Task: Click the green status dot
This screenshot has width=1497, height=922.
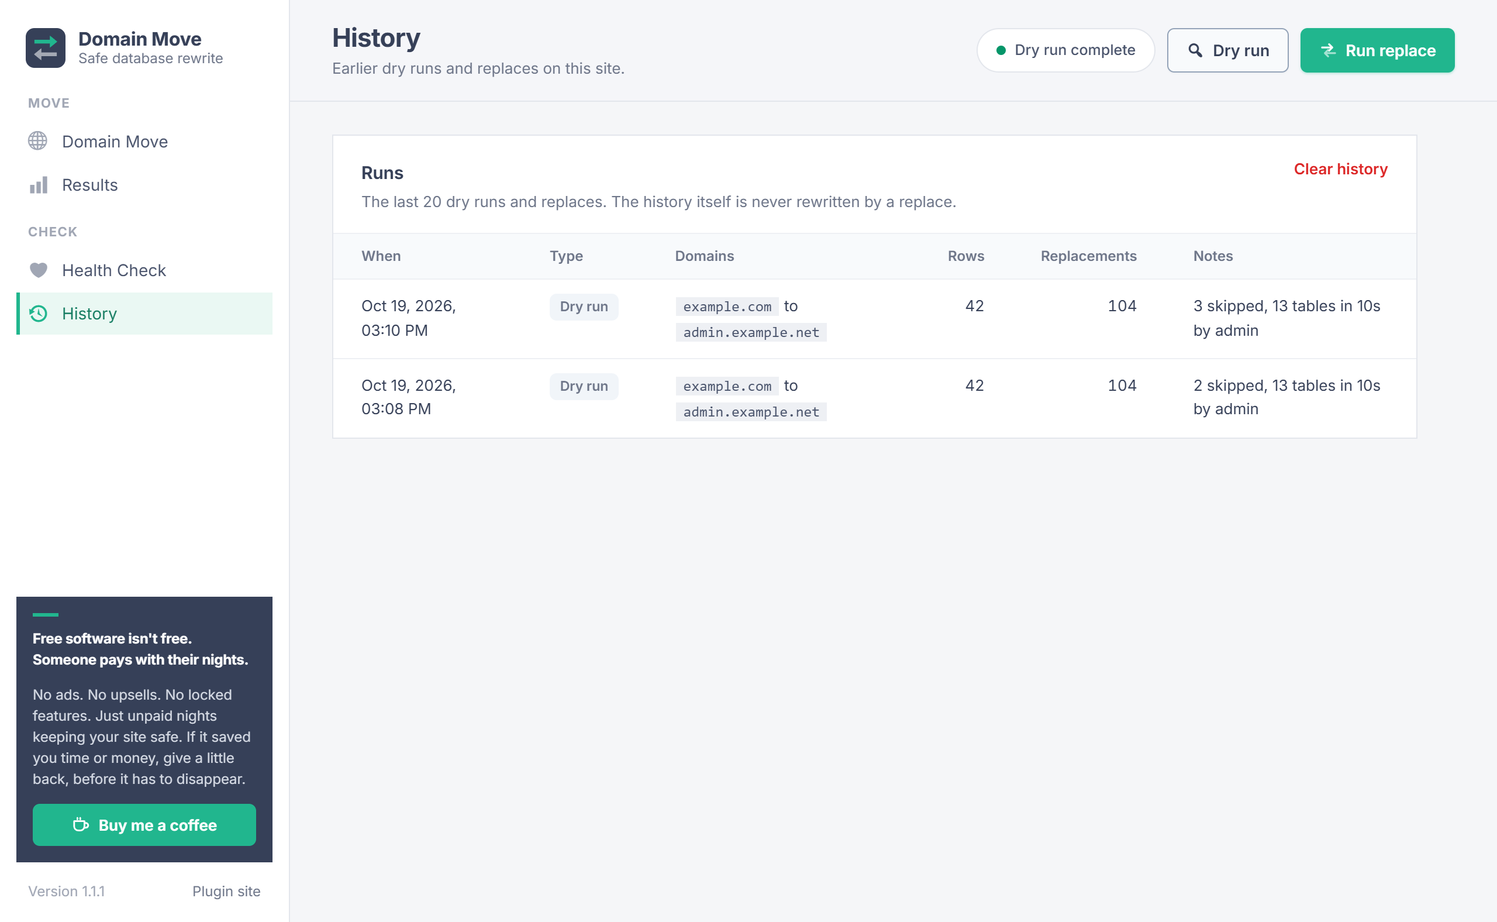Action: click(x=1000, y=50)
